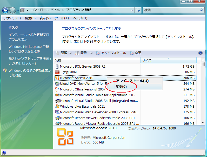Click Visual Studio Tools for Applications icon
Viewport: 207px width, 157px height.
pyautogui.click(x=57, y=95)
